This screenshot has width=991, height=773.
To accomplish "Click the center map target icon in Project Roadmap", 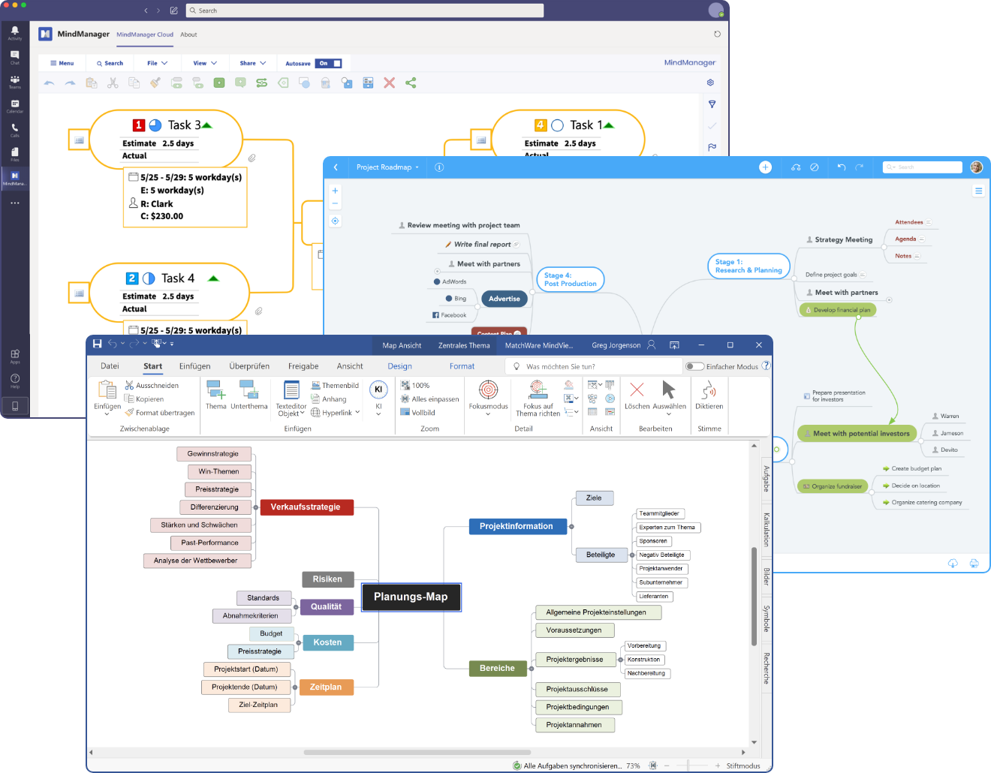I will pos(335,221).
